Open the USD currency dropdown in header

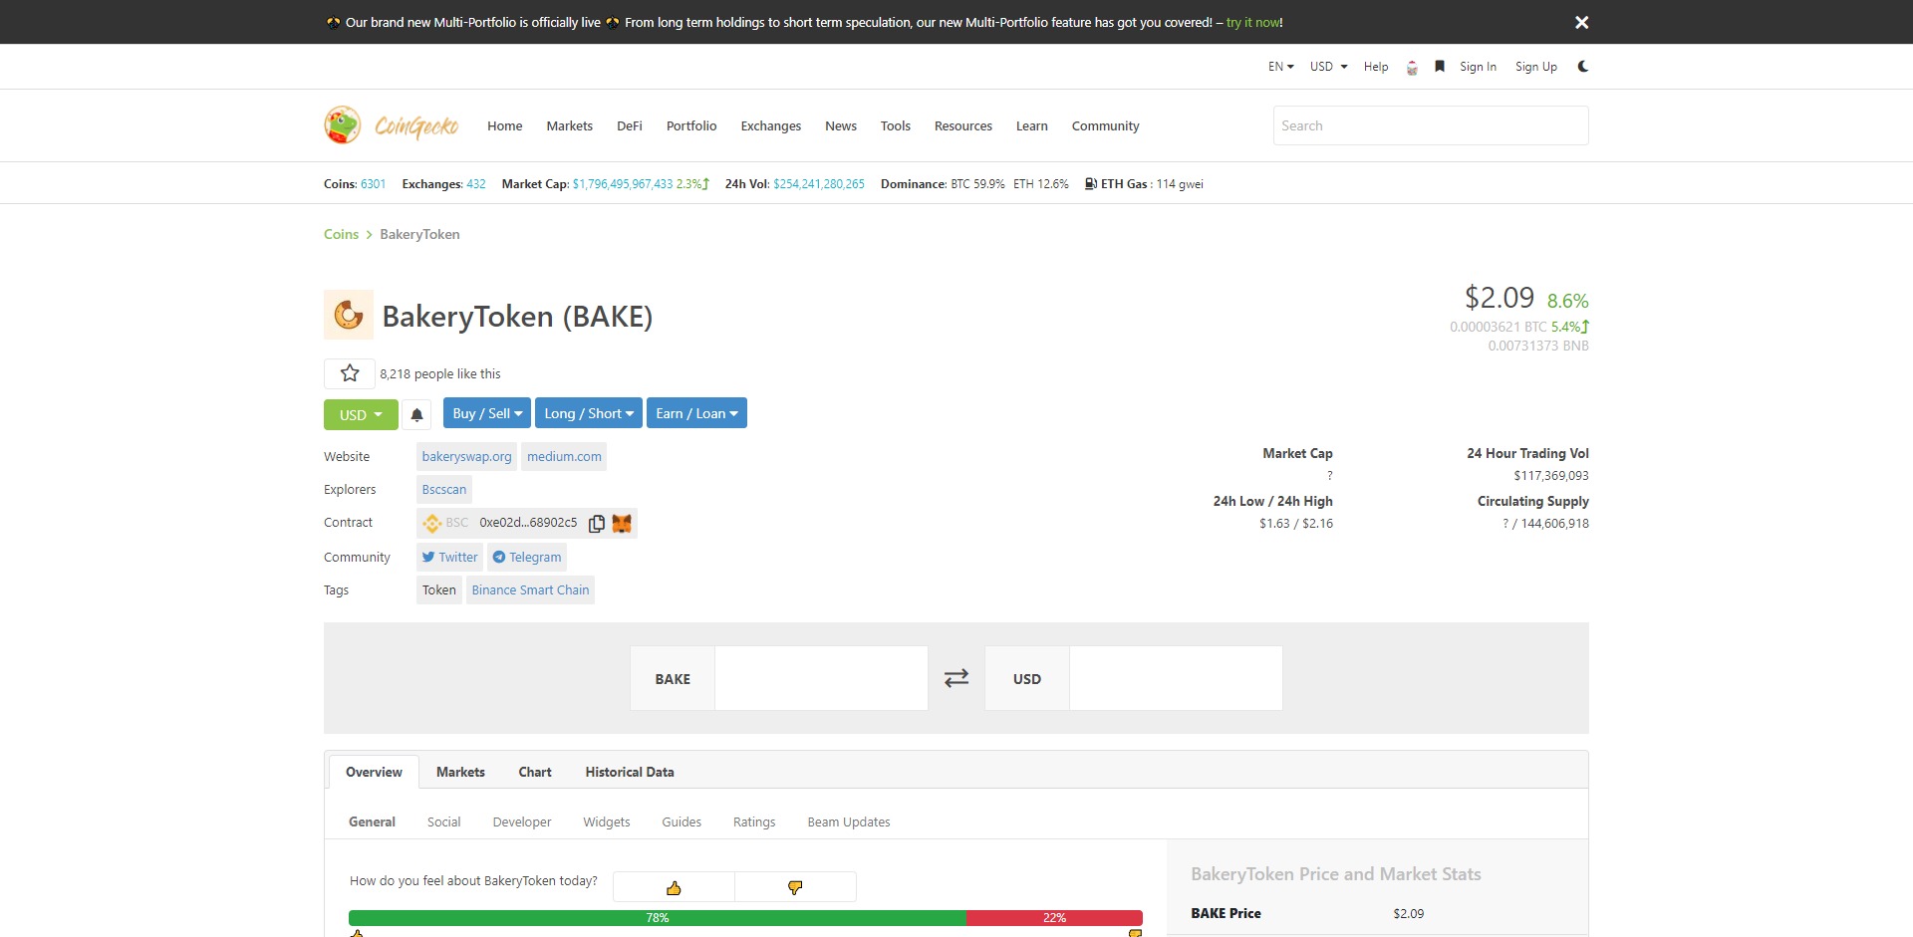[x=1328, y=67]
